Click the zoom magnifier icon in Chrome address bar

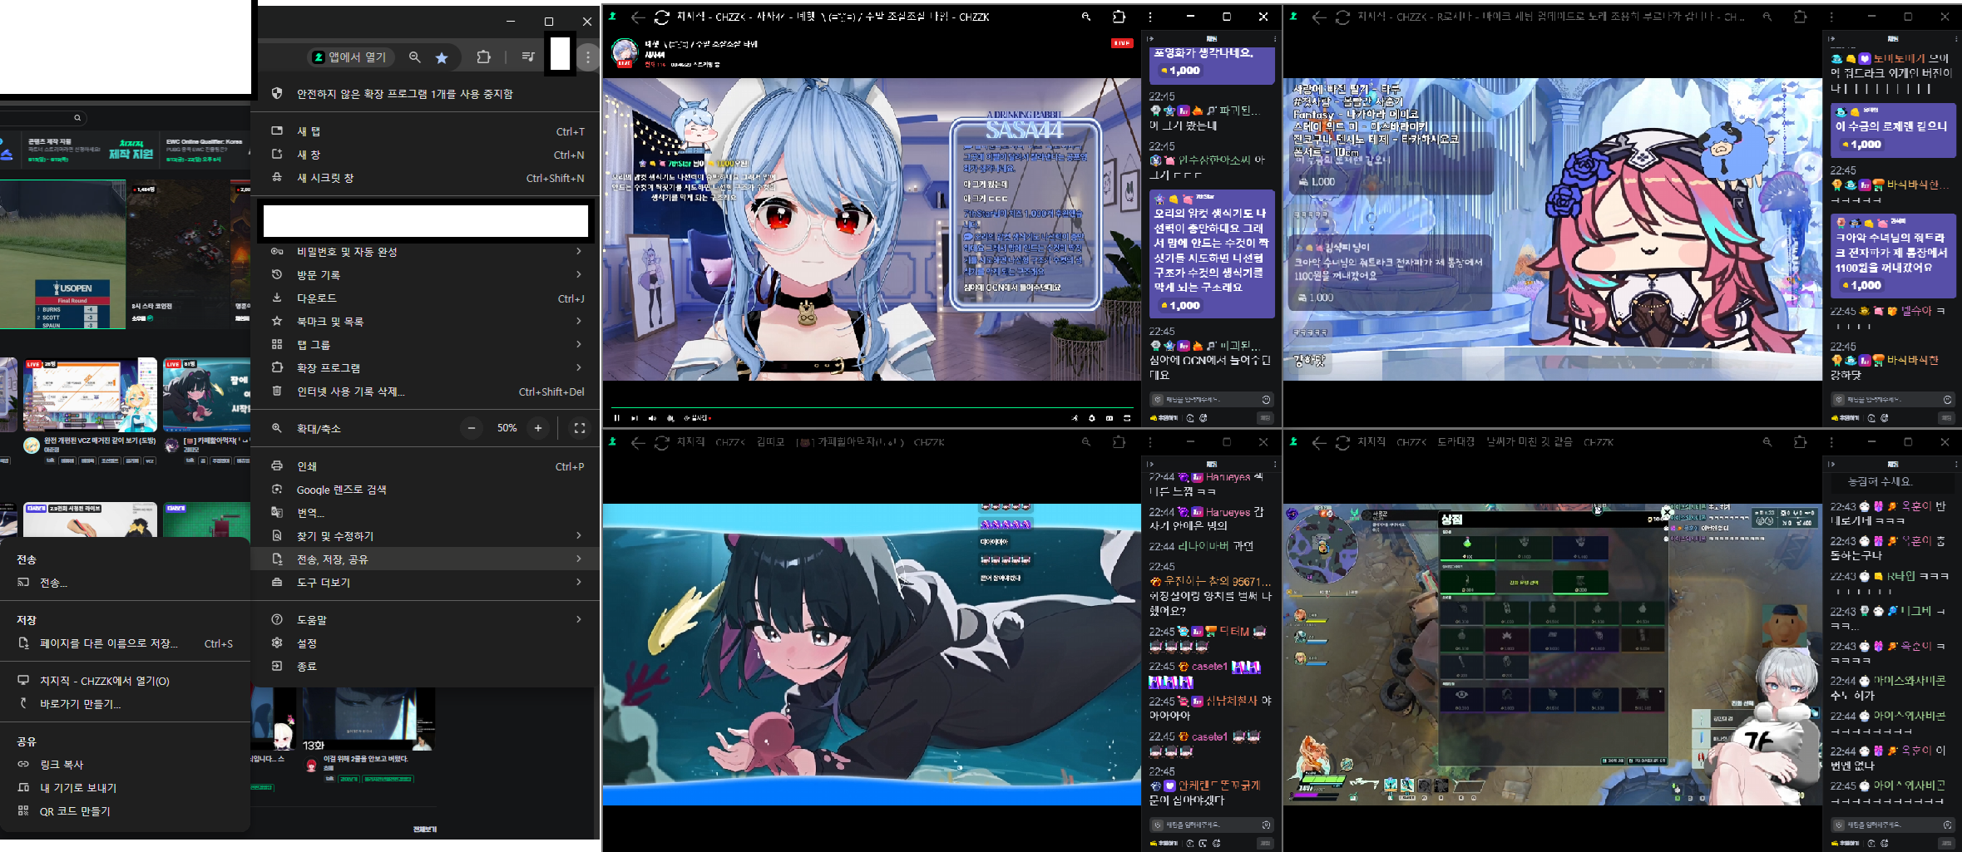tap(414, 57)
